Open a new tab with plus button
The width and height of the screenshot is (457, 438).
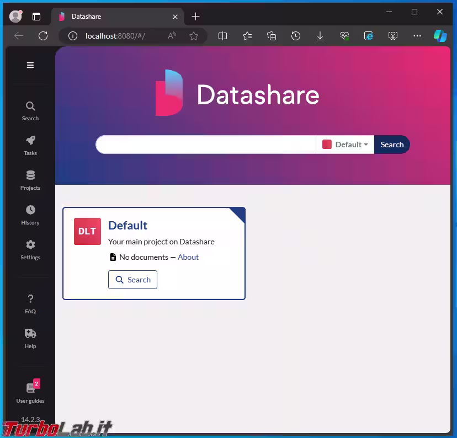click(x=195, y=17)
